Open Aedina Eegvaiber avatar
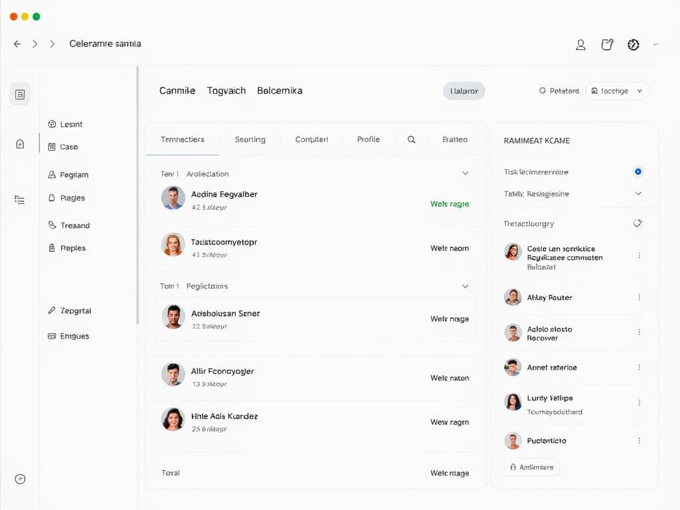Image resolution: width=680 pixels, height=510 pixels. (173, 198)
